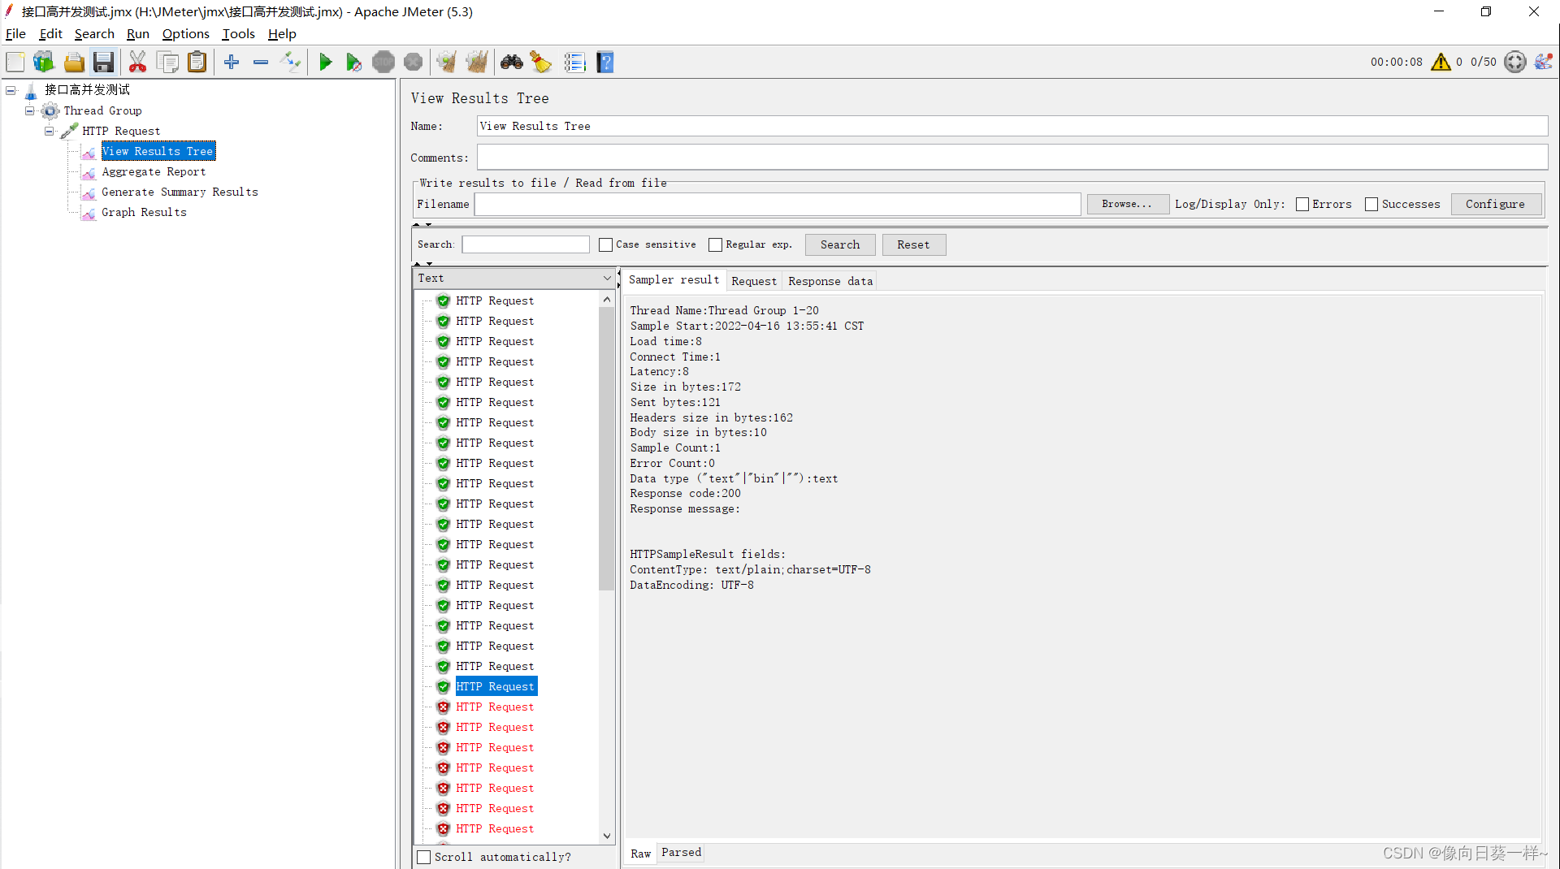Viewport: 1560px width, 869px height.
Task: Collapse the test plan root node
Action: [11, 90]
